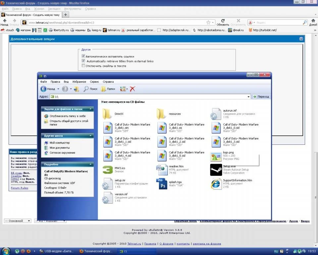Open the Explorer 'Сервис' menu
318x255 pixels.
pyautogui.click(x=94, y=82)
